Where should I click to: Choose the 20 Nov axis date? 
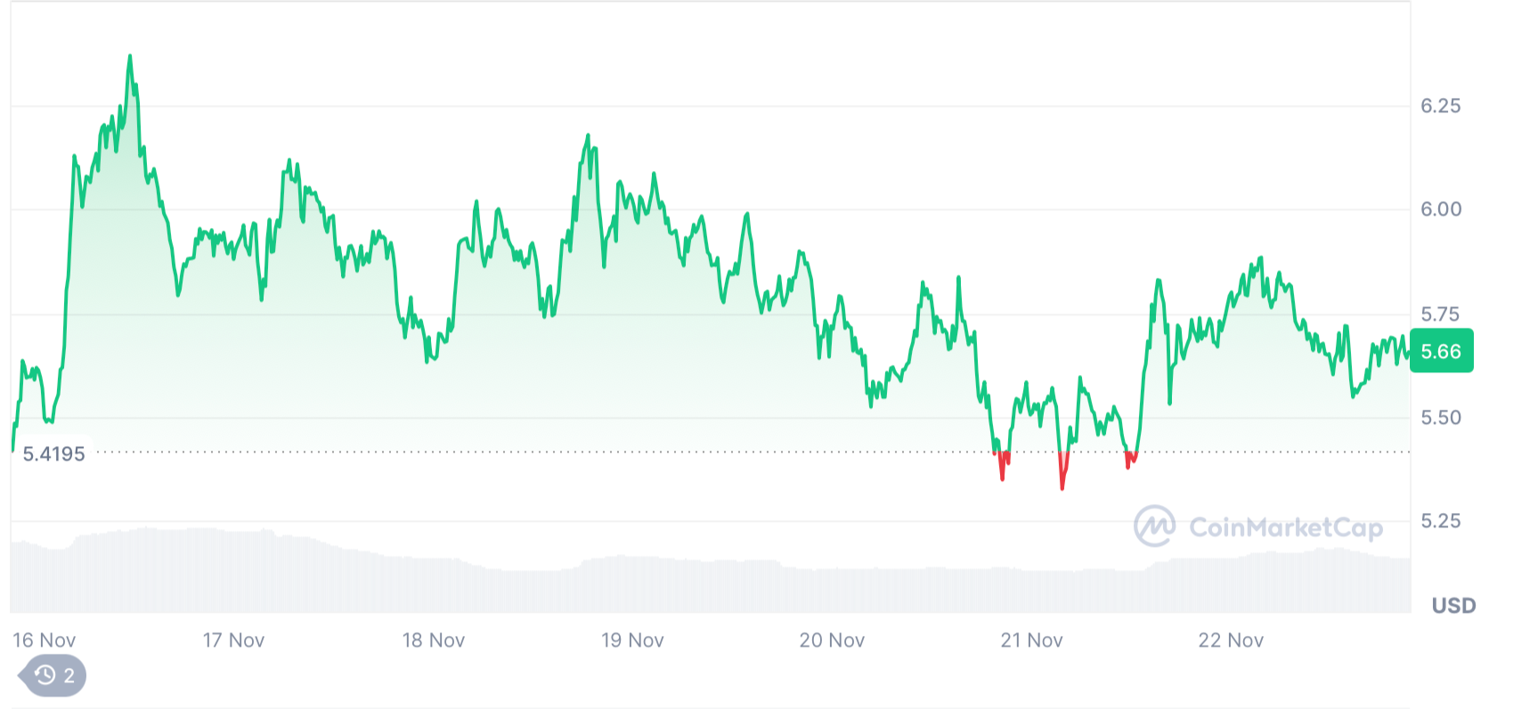(x=832, y=640)
